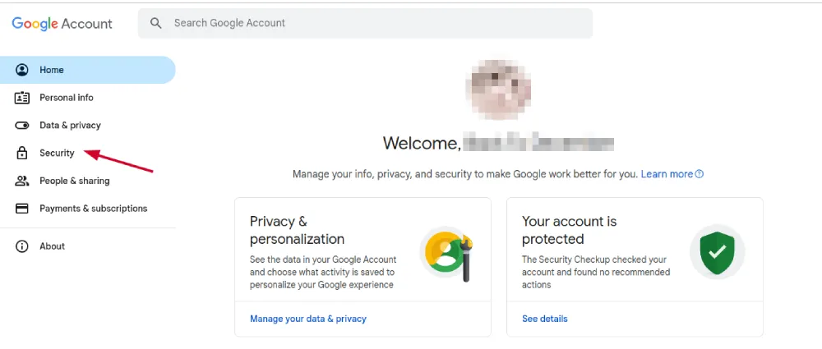The width and height of the screenshot is (822, 349).
Task: Click the Learn more link
Action: [x=667, y=174]
